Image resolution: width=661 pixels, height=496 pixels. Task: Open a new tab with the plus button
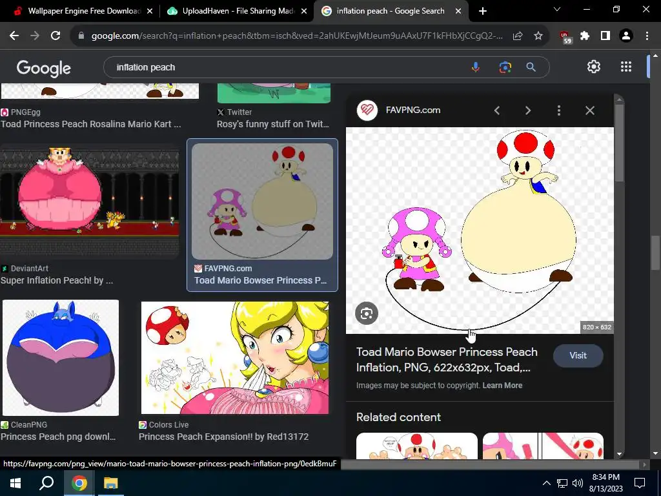(483, 11)
